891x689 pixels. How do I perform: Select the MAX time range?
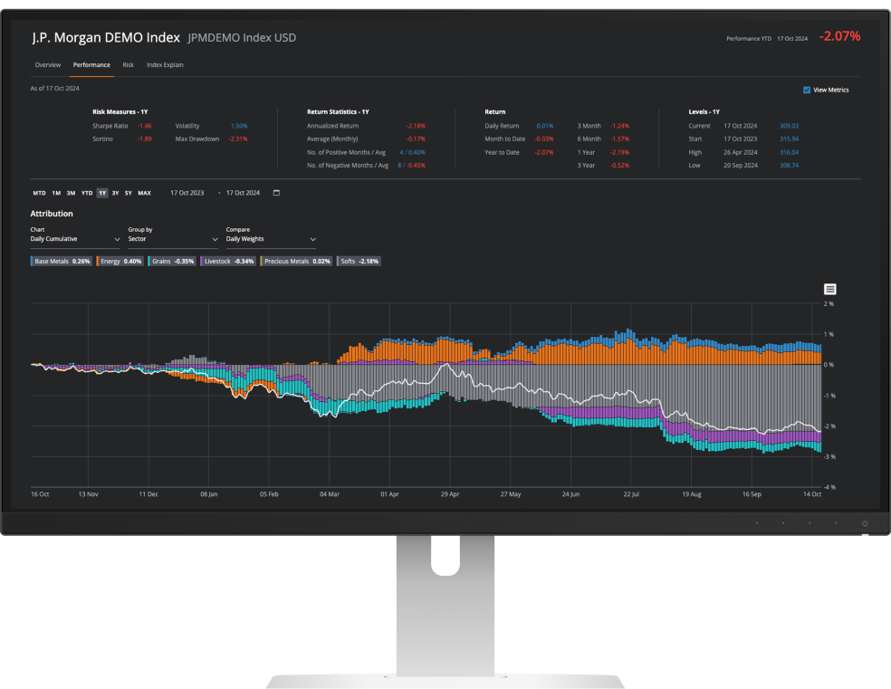tap(143, 193)
